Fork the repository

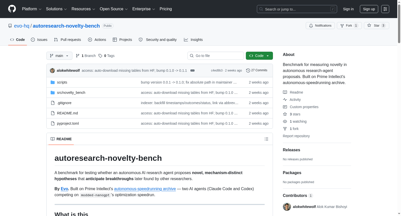(349, 26)
